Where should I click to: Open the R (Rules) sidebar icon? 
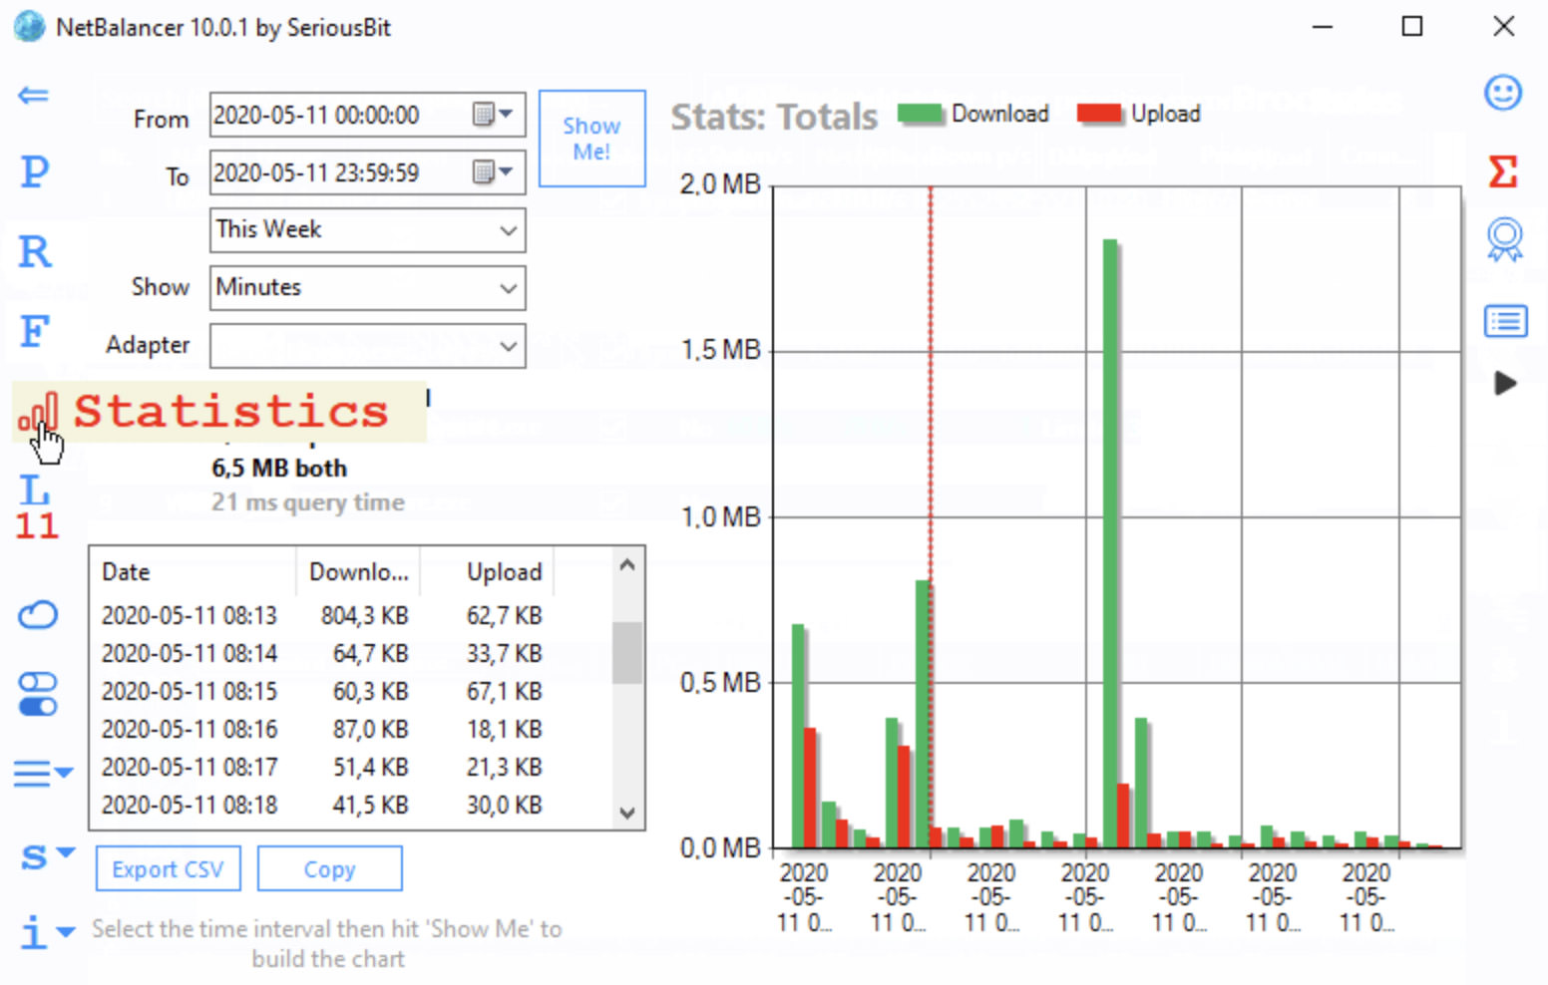coord(34,251)
